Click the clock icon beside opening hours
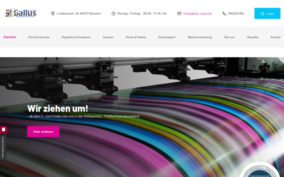Image resolution: width=284 pixels, height=177 pixels. click(x=114, y=14)
